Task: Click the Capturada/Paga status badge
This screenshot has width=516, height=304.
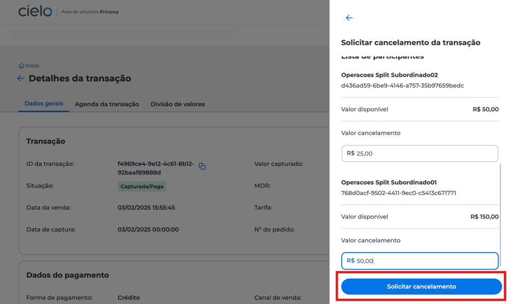Action: [x=142, y=186]
